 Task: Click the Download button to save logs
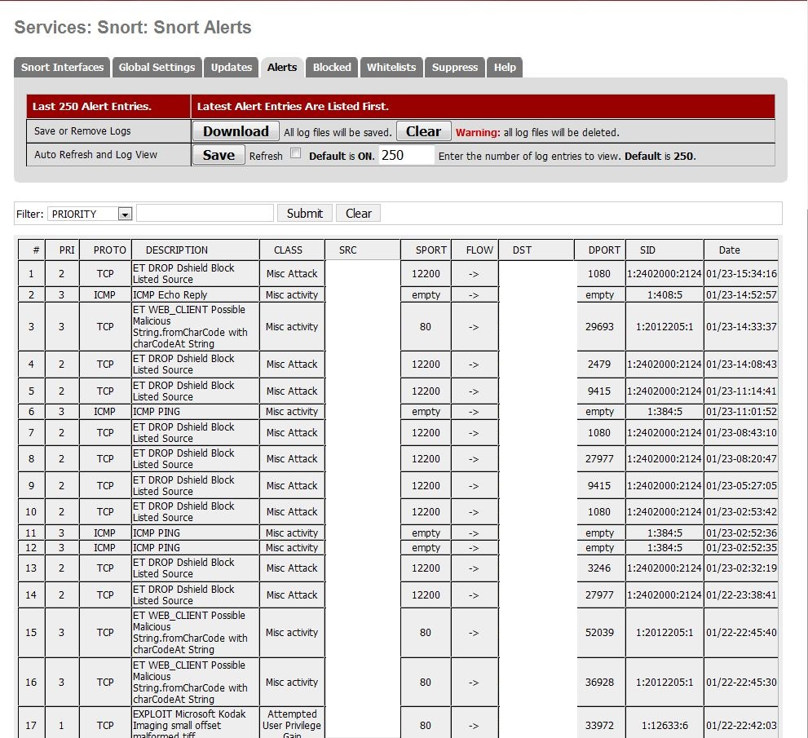[x=236, y=131]
